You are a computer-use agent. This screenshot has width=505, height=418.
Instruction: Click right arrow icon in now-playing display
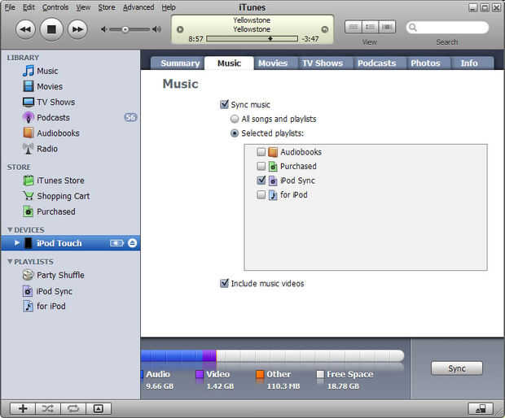[x=325, y=29]
